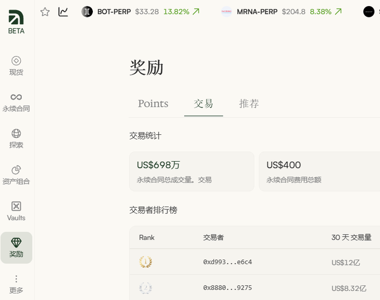Viewport: 380px width, 300px height.
Task: Click the silver rank 2 medal
Action: pos(146,288)
